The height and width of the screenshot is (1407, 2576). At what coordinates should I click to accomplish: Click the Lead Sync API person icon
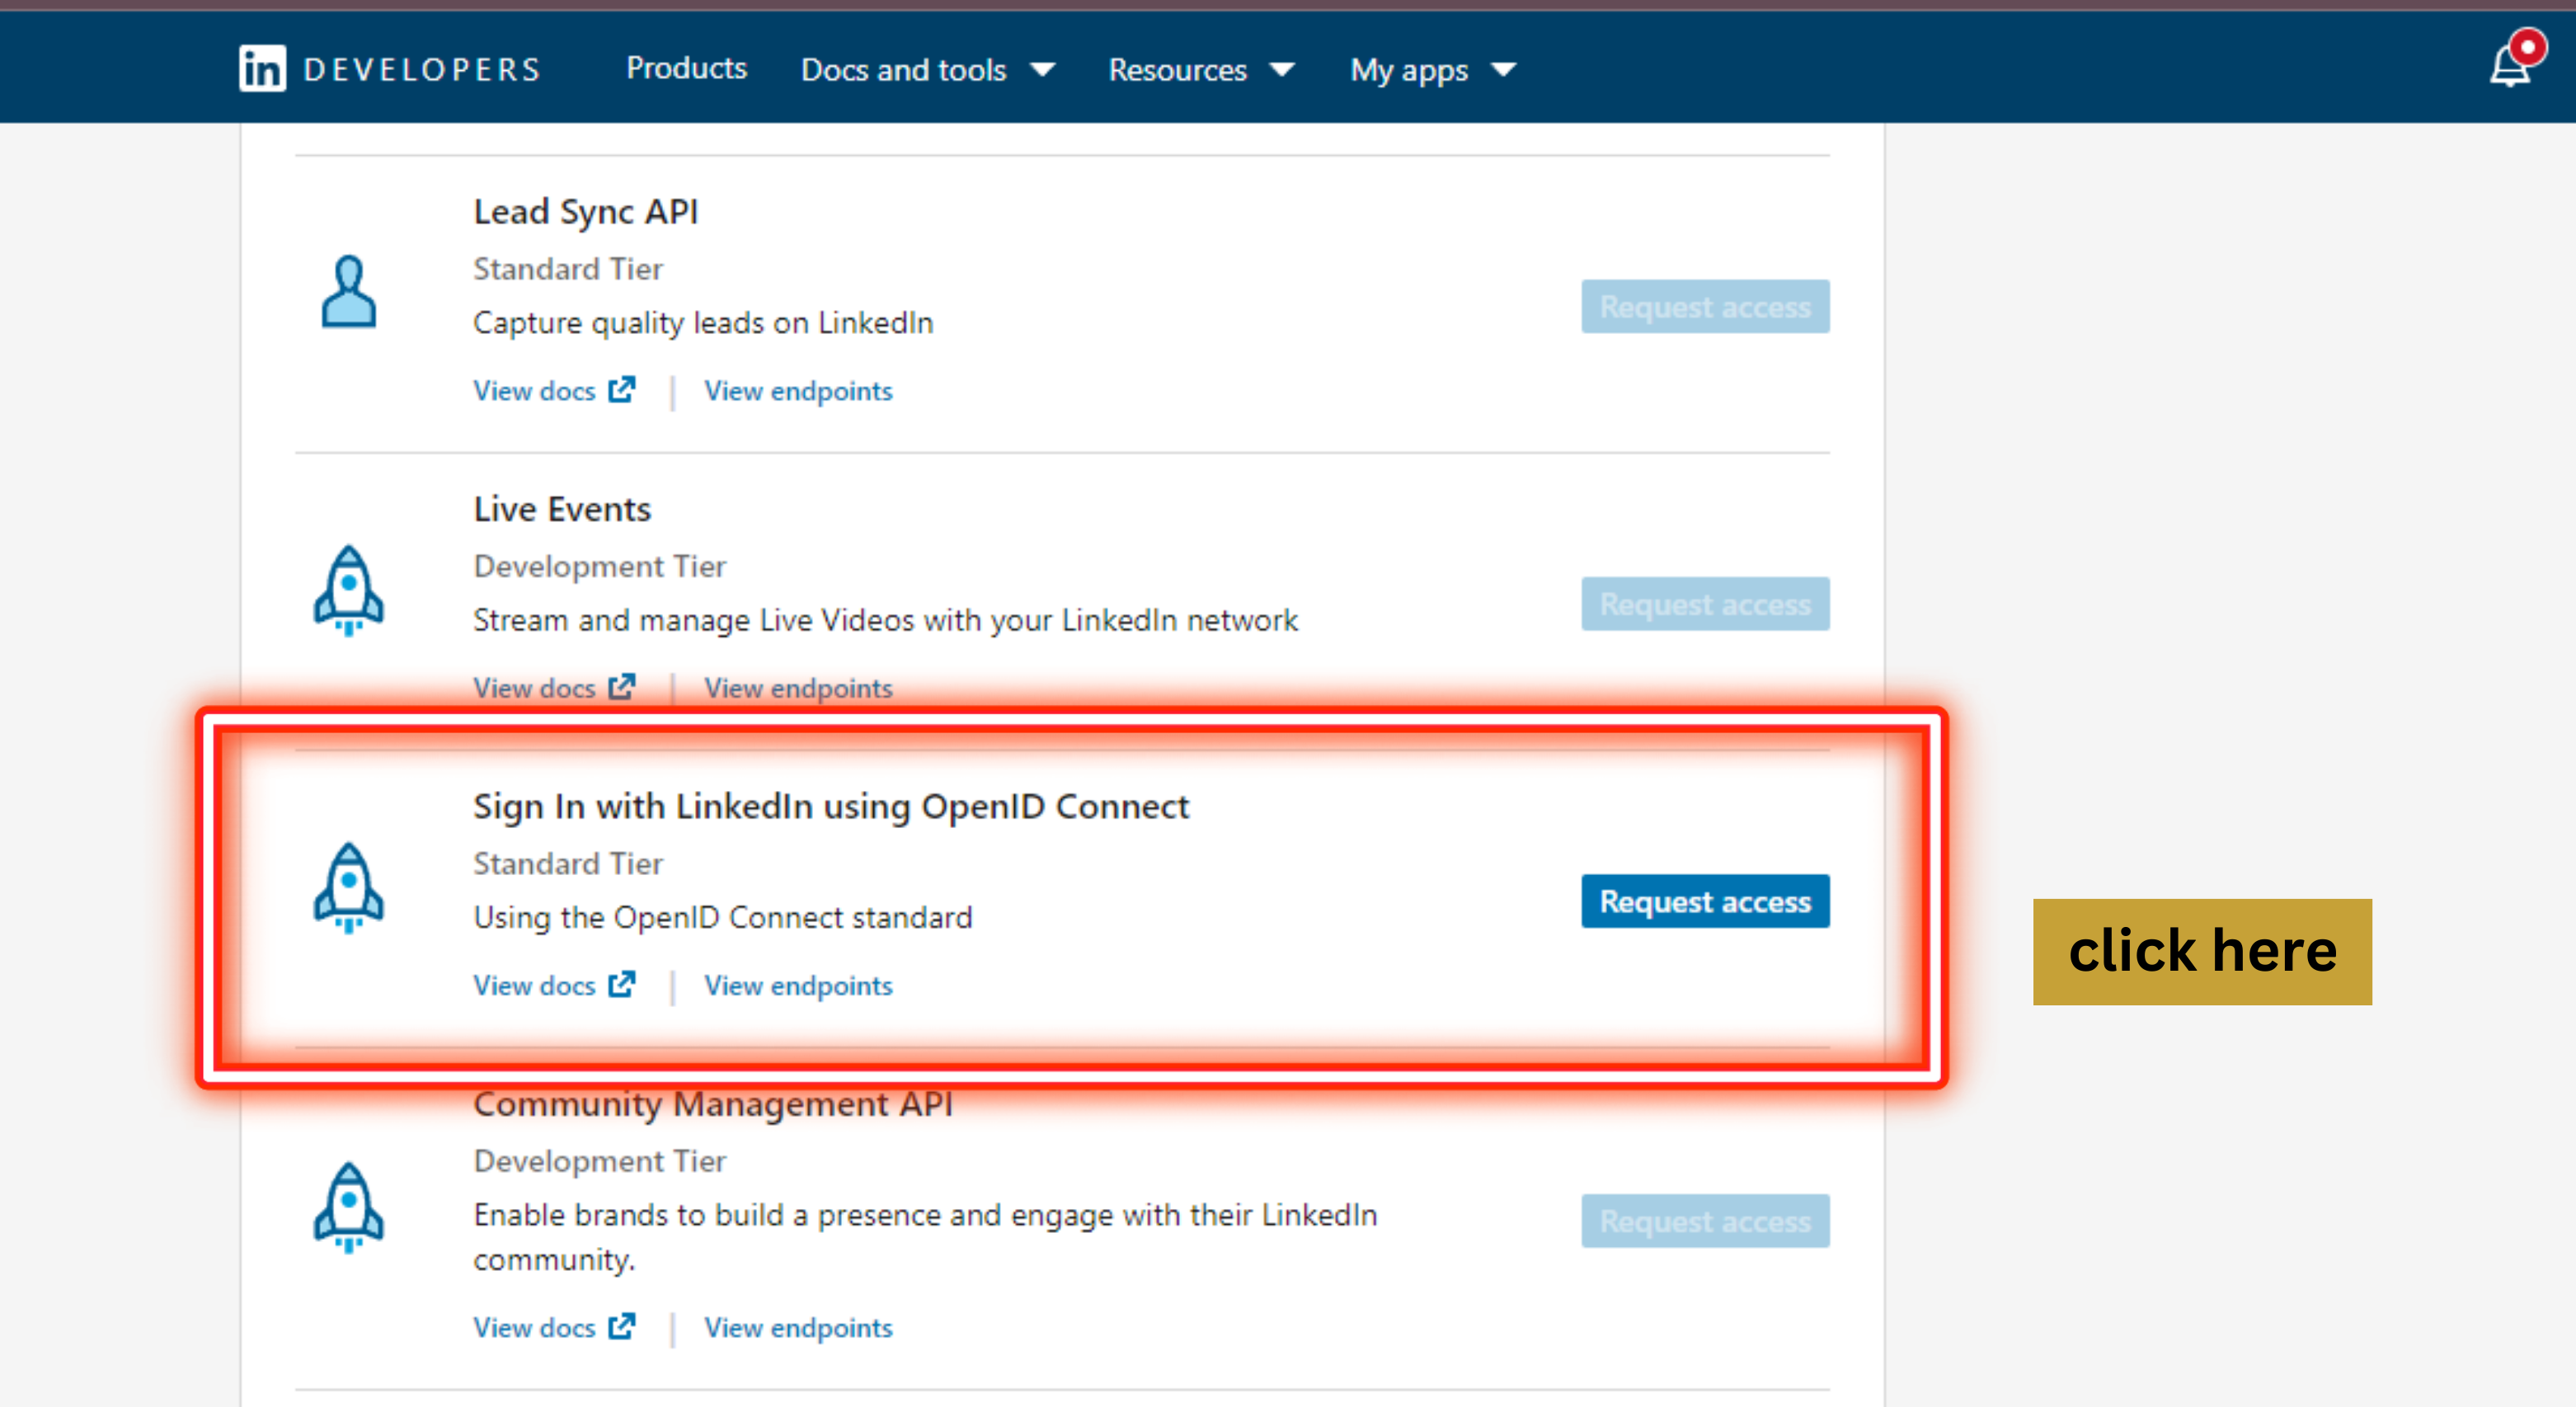pyautogui.click(x=348, y=292)
